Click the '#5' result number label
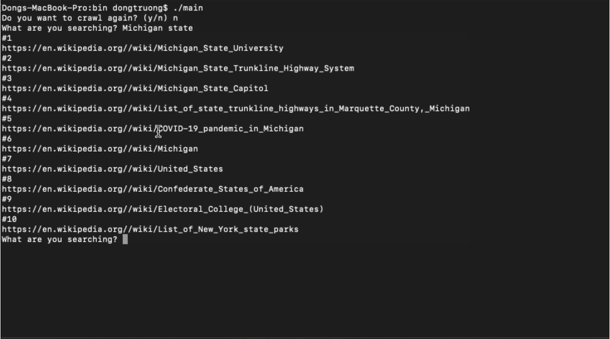This screenshot has height=339, width=610. point(7,119)
